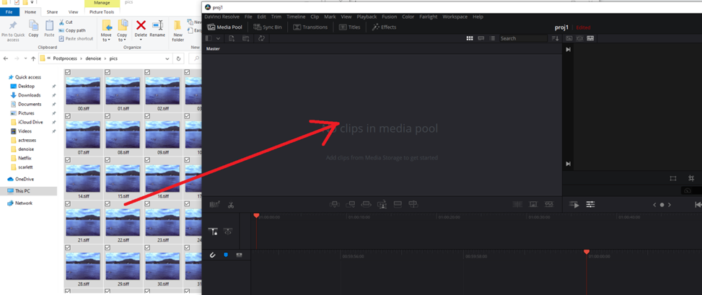Click the Place on Top edit icon

click(x=398, y=205)
